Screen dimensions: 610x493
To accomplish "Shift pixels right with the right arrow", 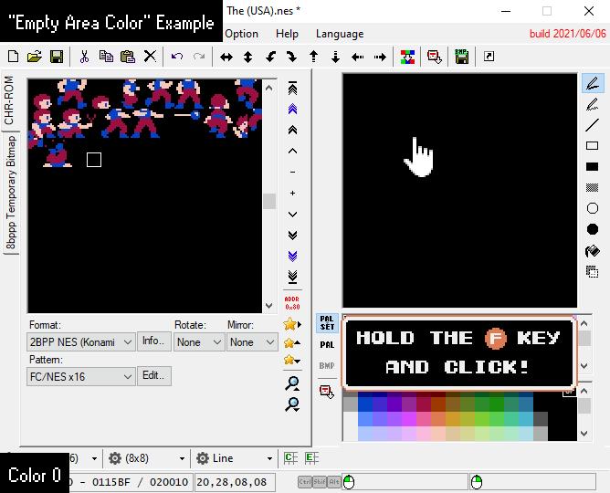I will pyautogui.click(x=380, y=58).
